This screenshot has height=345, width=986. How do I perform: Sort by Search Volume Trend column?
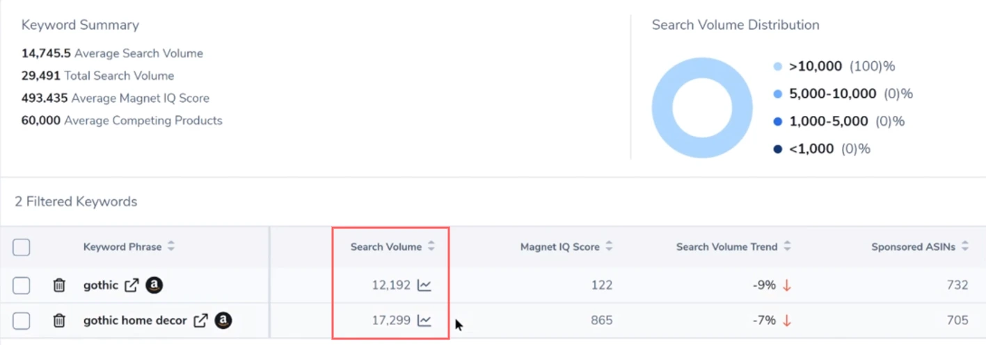(787, 246)
